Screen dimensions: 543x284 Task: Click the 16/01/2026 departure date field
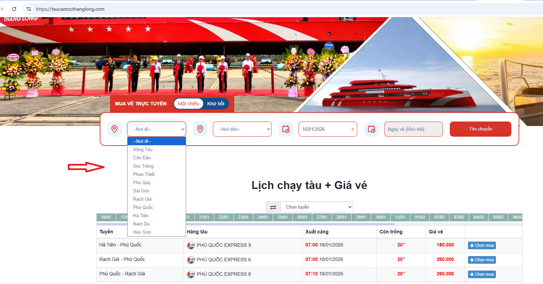coord(325,129)
